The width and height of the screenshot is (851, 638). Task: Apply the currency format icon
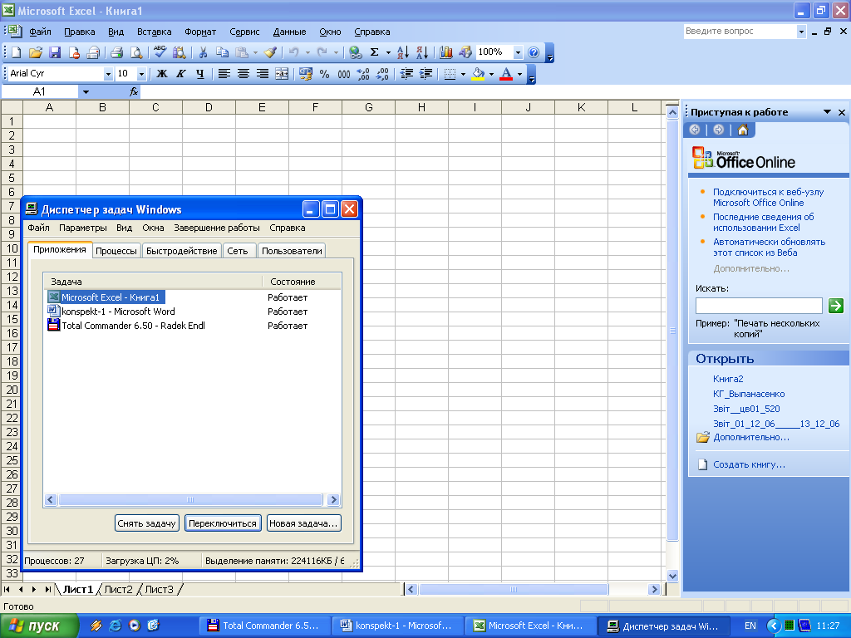306,73
